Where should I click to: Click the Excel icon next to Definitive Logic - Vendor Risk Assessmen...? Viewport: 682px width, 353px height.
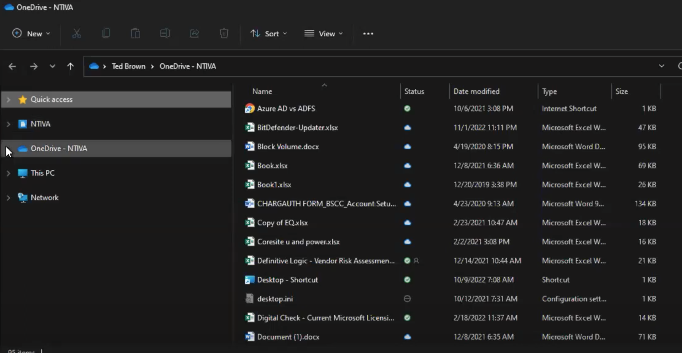point(249,261)
